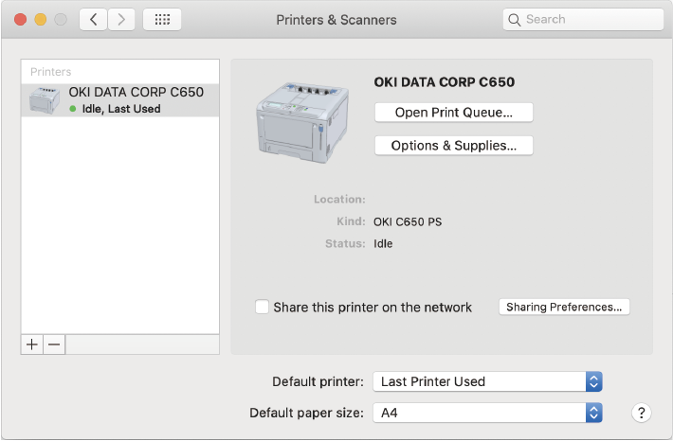Open help with the question mark button
The height and width of the screenshot is (441, 673).
point(642,413)
